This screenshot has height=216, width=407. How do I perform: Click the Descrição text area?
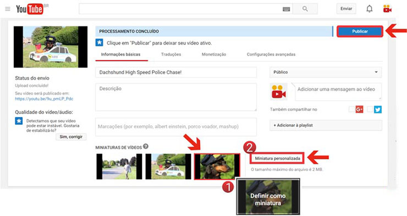[176, 97]
